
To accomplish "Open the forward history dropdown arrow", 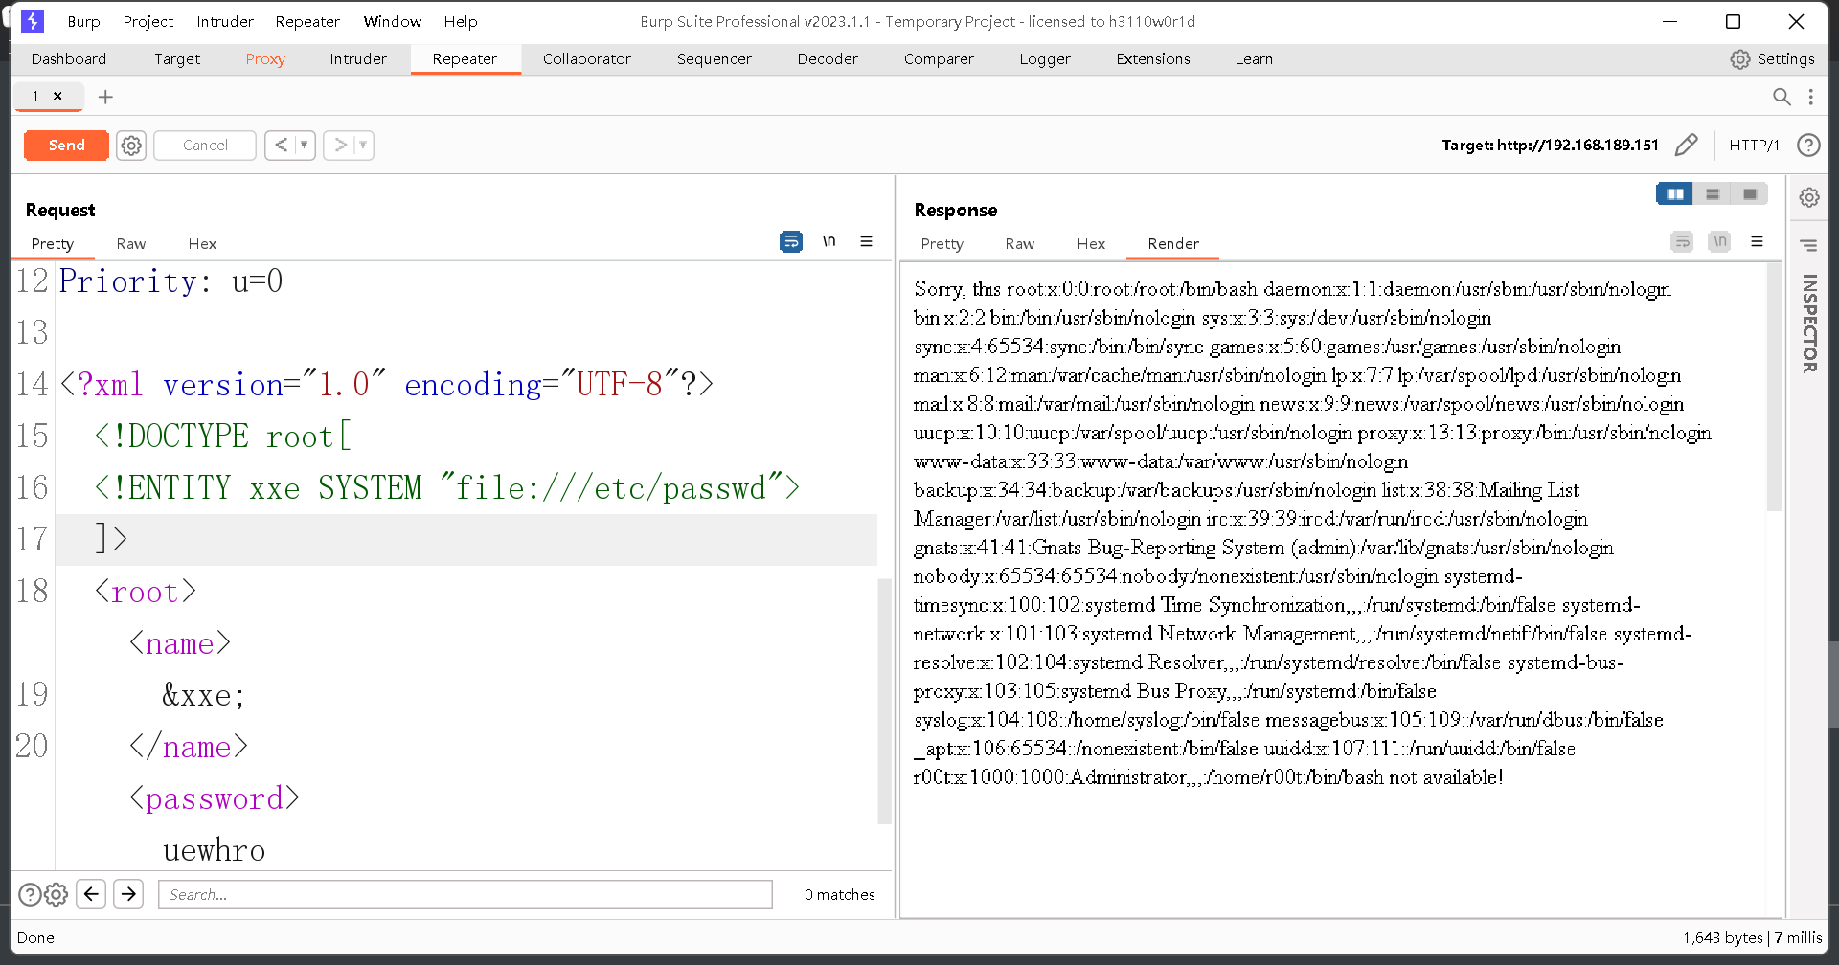I will (363, 146).
